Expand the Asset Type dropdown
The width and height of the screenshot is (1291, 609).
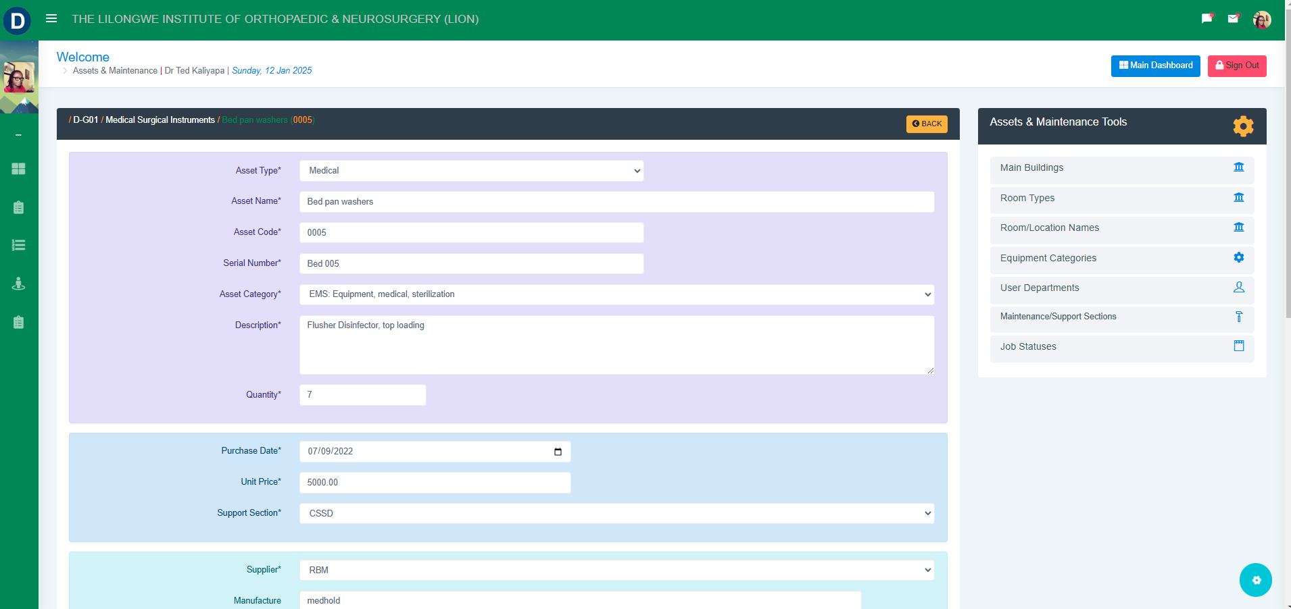coord(471,171)
